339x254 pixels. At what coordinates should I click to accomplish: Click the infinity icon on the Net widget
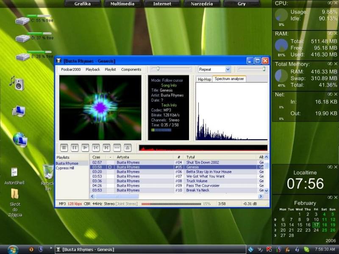[x=330, y=94]
